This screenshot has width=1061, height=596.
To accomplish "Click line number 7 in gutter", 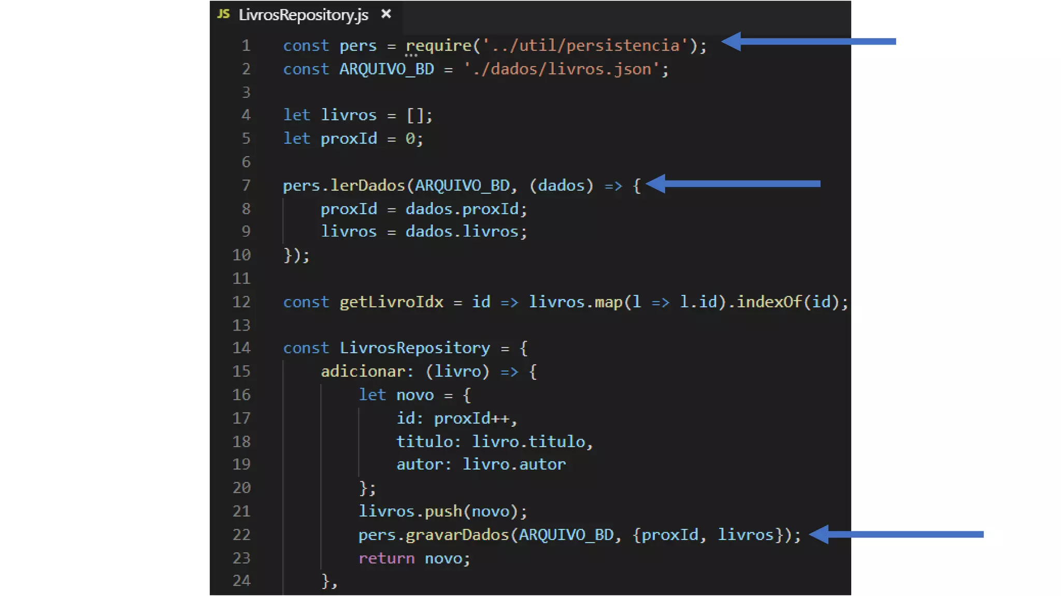I will pyautogui.click(x=246, y=185).
